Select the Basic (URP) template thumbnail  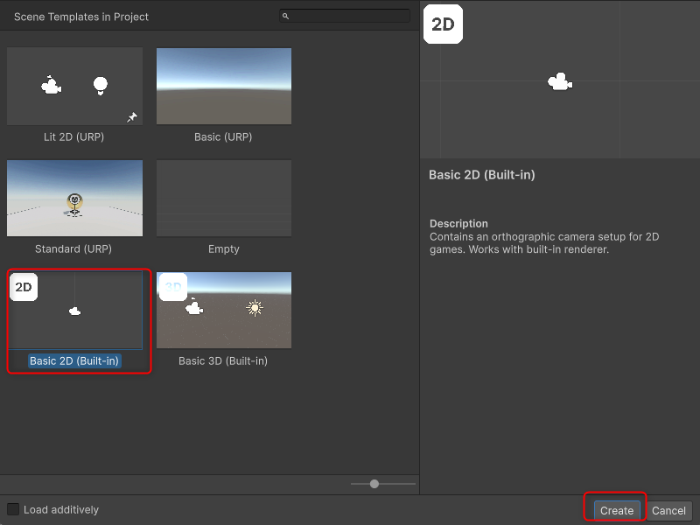224,86
